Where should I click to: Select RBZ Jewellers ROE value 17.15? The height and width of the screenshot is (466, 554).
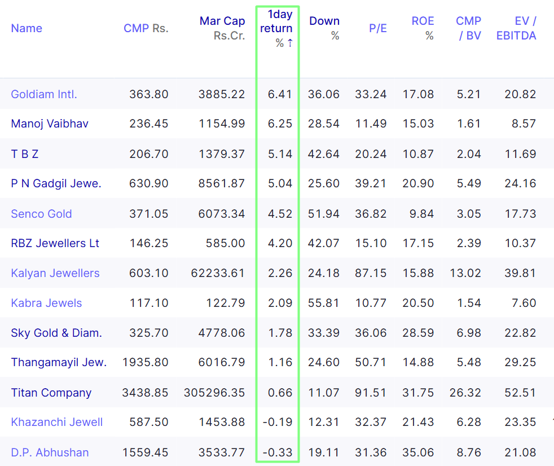(418, 243)
